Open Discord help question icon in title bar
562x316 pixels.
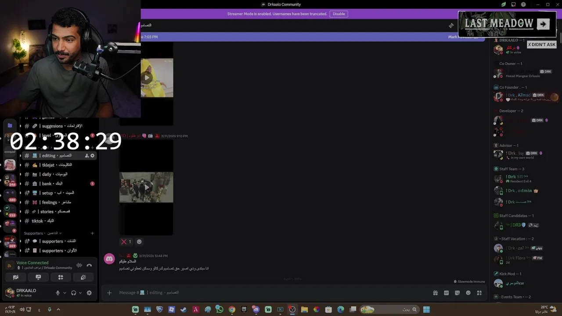pos(523,4)
